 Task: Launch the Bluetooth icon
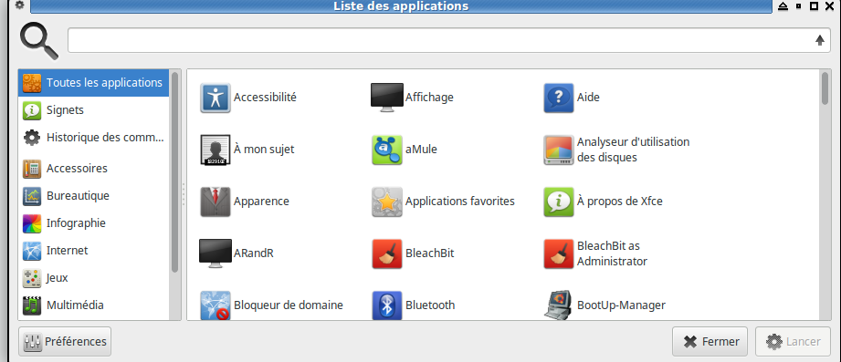click(x=386, y=305)
